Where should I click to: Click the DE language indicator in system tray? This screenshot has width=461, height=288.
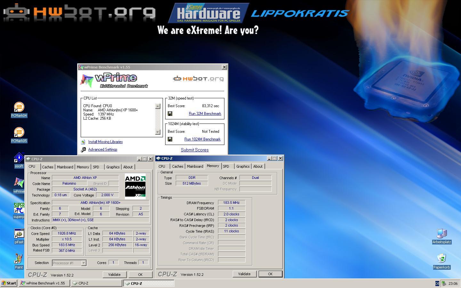[437, 284]
